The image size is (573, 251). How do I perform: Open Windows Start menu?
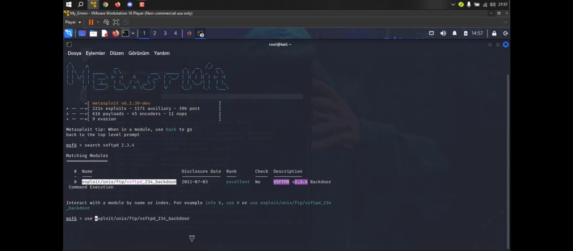[x=69, y=4]
